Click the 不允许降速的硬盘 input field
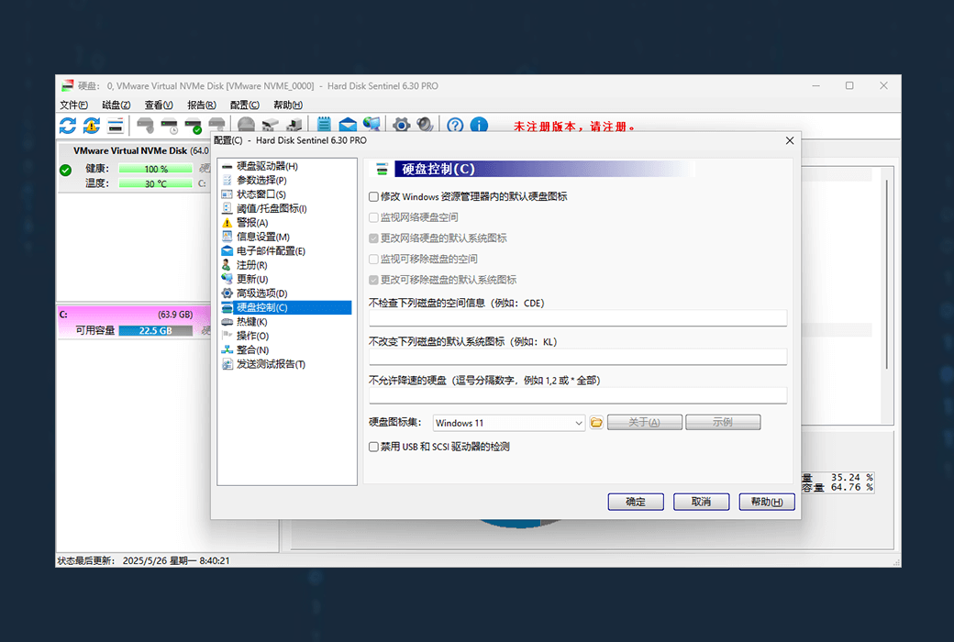The image size is (954, 642). click(x=578, y=395)
